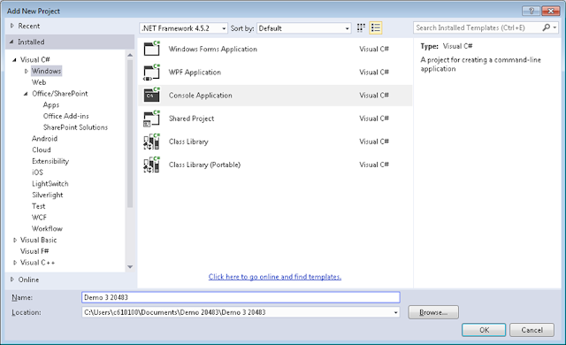Click the project Name input field
The image size is (566, 345).
(x=241, y=297)
